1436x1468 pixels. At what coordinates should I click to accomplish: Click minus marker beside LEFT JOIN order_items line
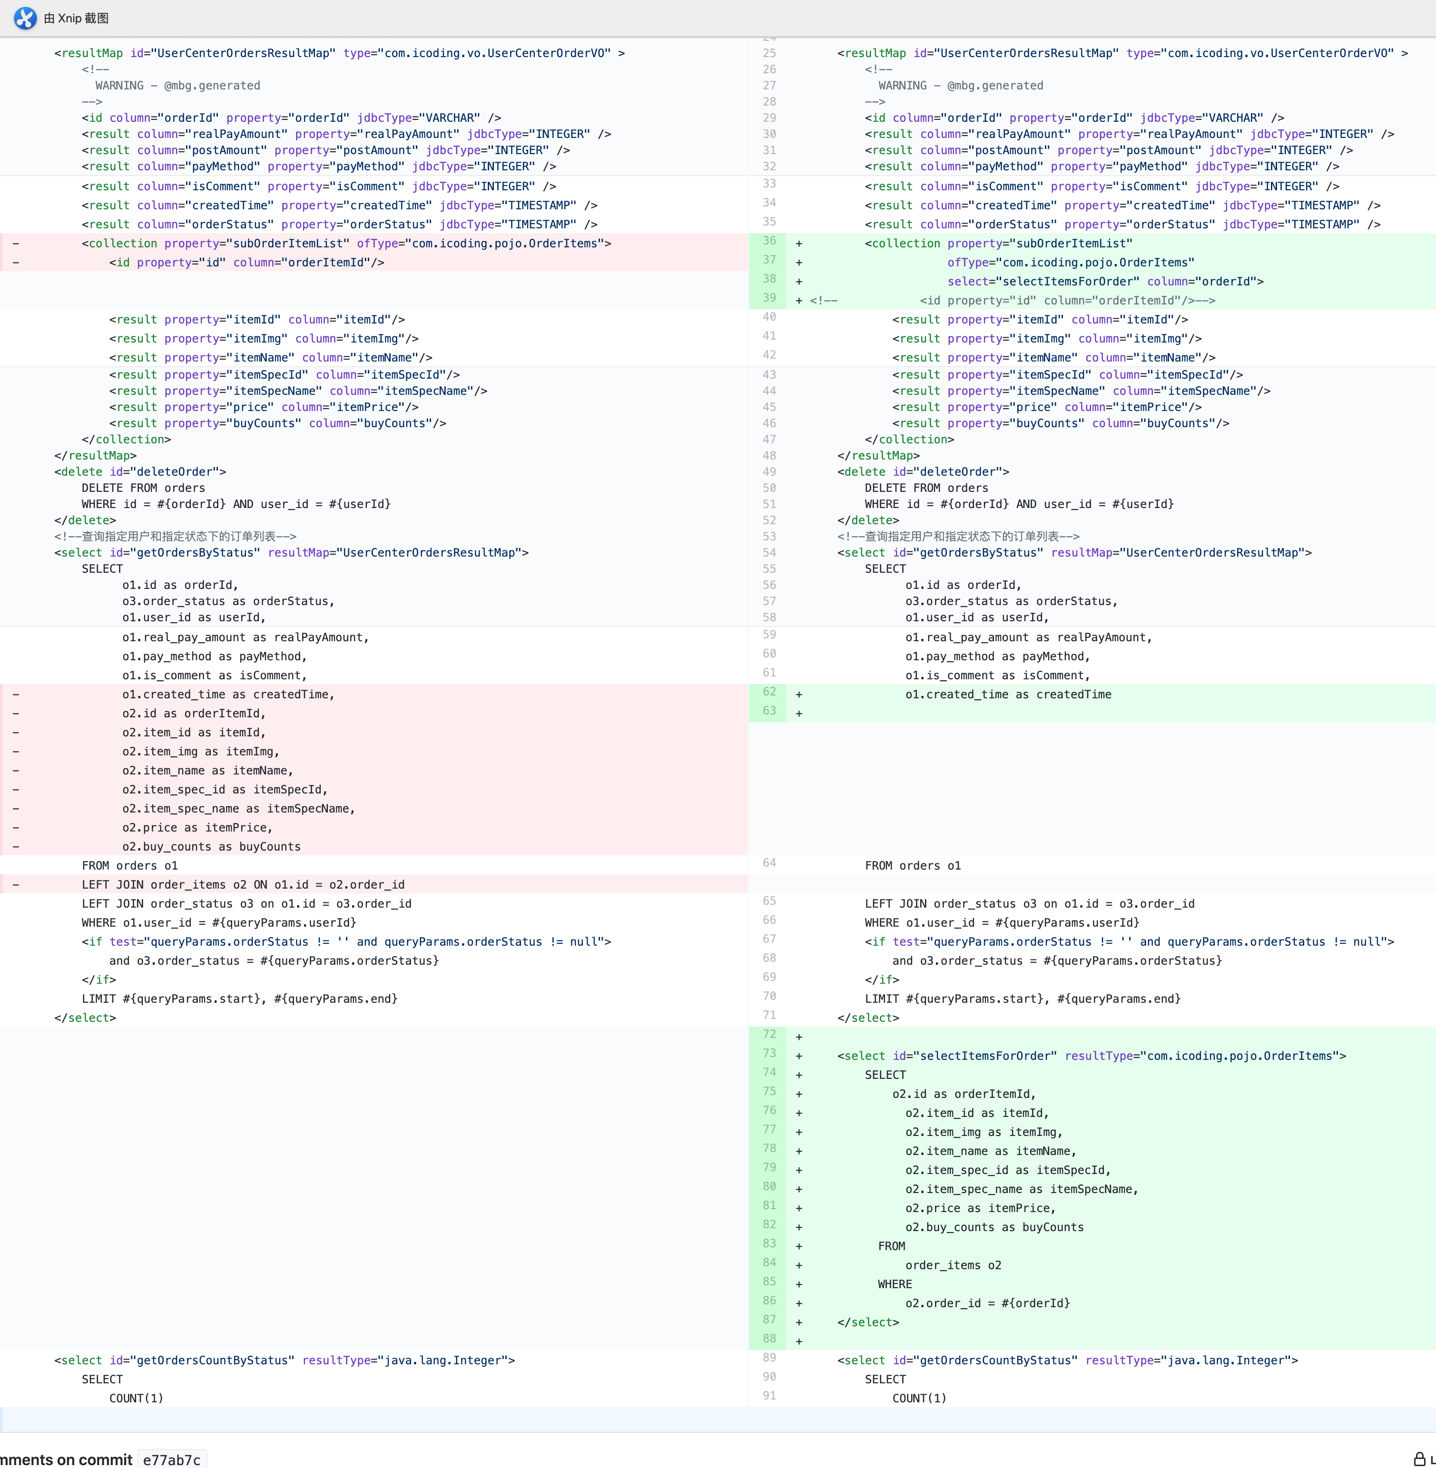coord(16,884)
